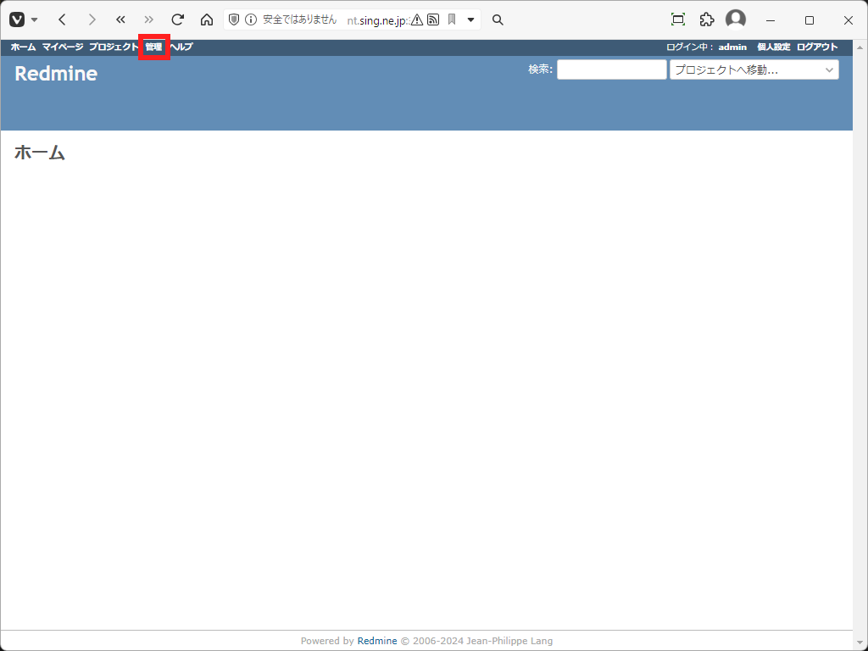Click the Redmine link in footer
The width and height of the screenshot is (868, 651).
click(x=377, y=641)
